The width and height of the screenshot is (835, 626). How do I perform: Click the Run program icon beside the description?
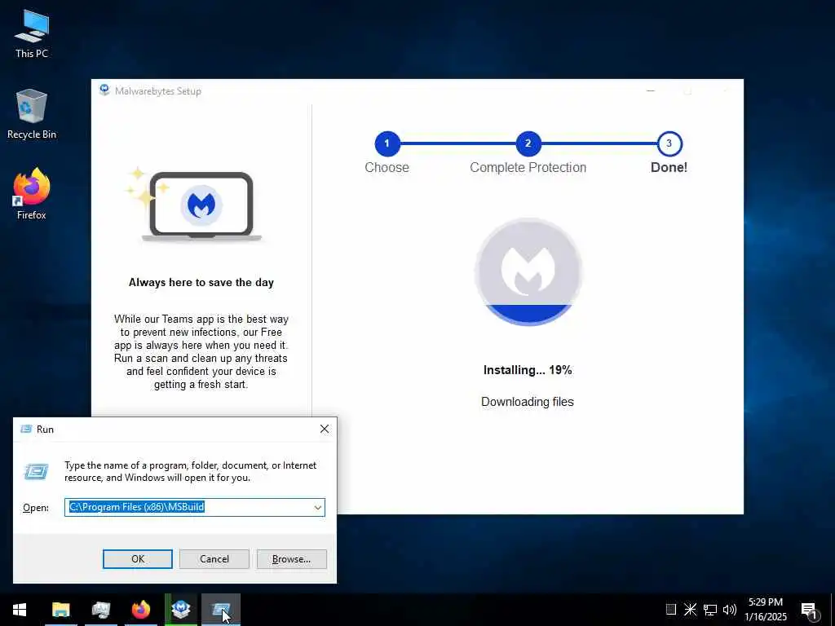coord(36,471)
